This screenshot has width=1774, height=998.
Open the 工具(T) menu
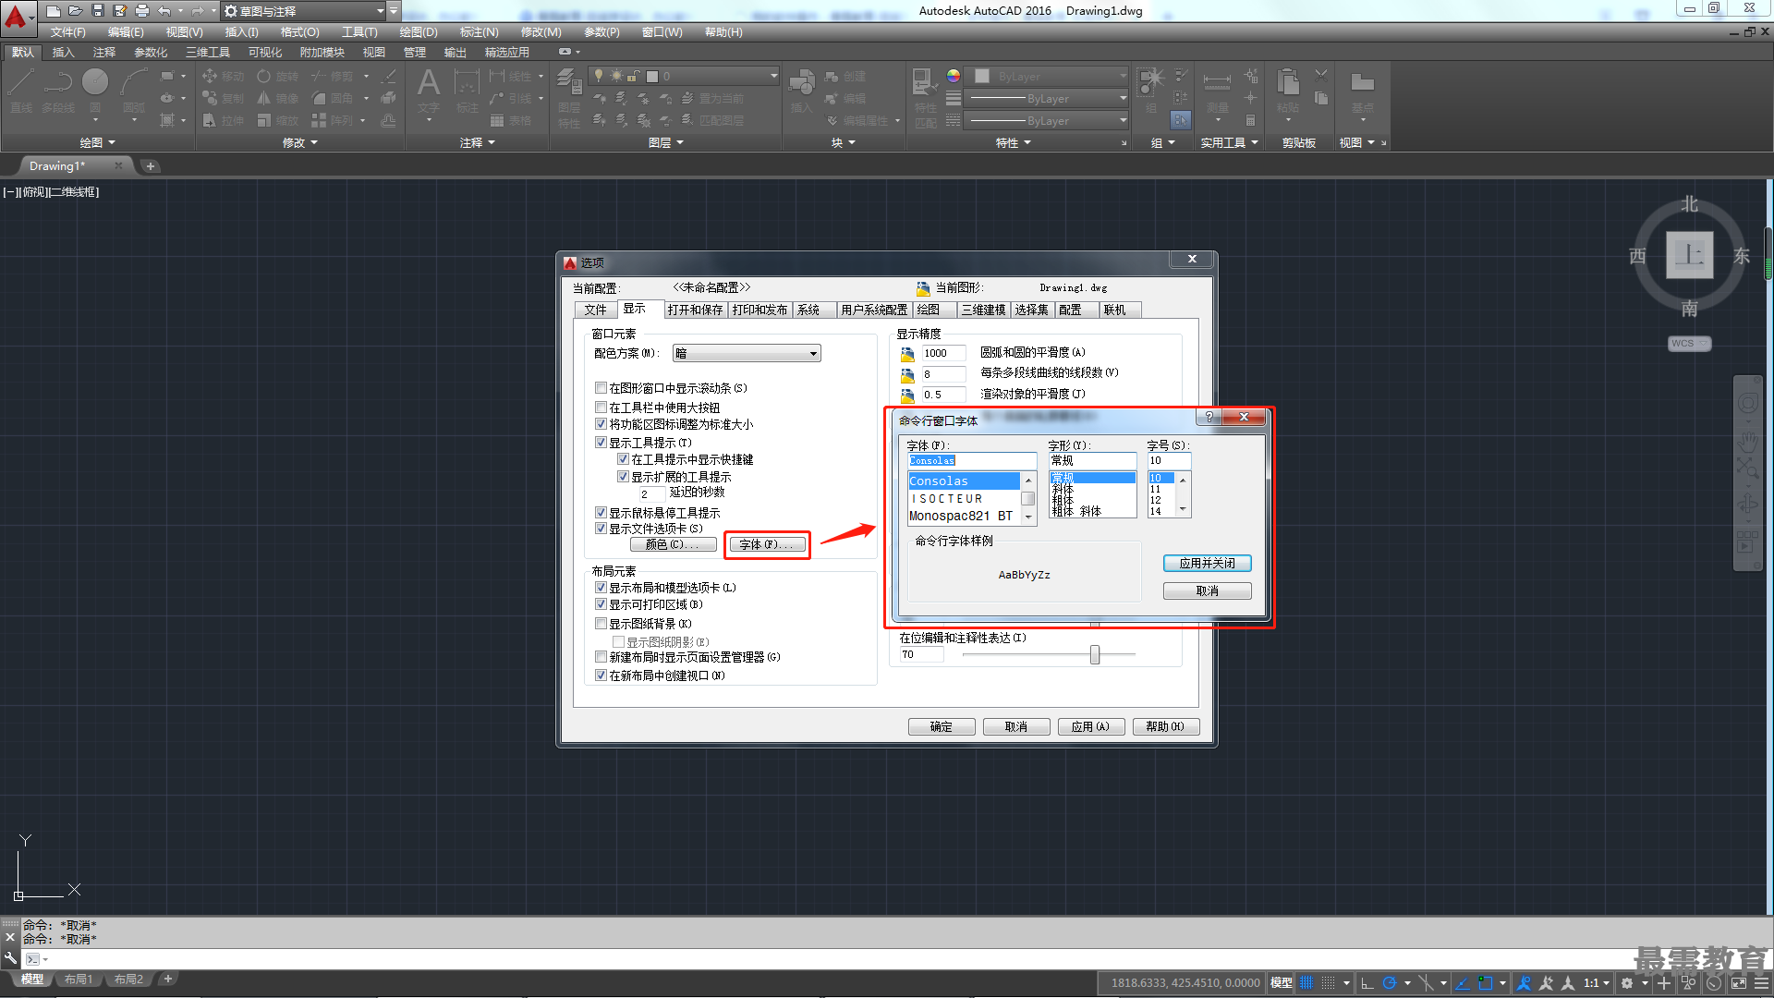(x=359, y=32)
